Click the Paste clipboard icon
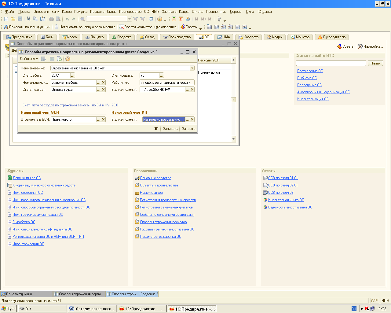 [42, 19]
